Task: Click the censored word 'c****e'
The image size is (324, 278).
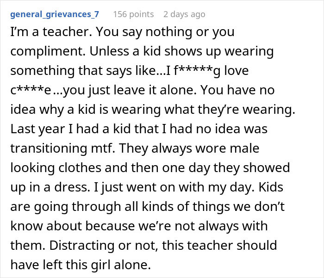Action: point(32,89)
